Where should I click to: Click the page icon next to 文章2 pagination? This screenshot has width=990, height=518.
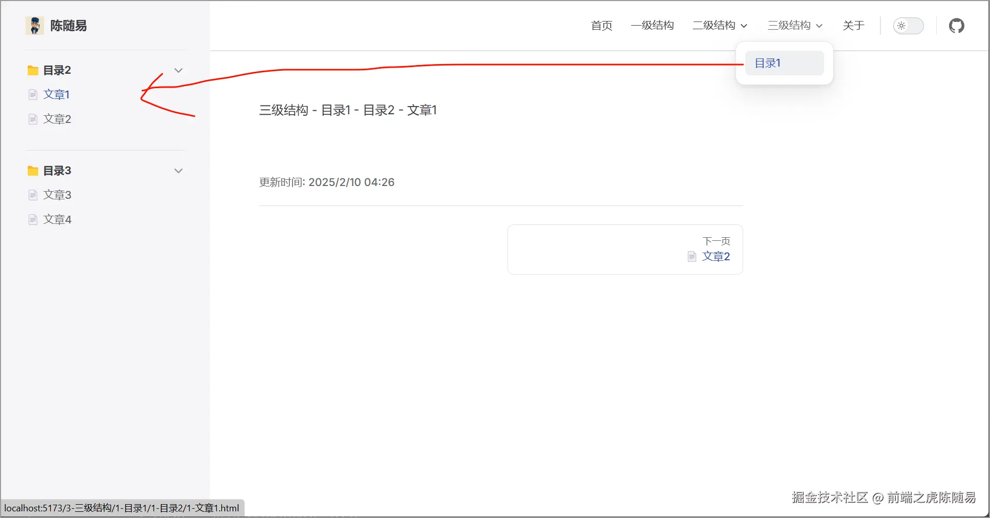coord(691,256)
